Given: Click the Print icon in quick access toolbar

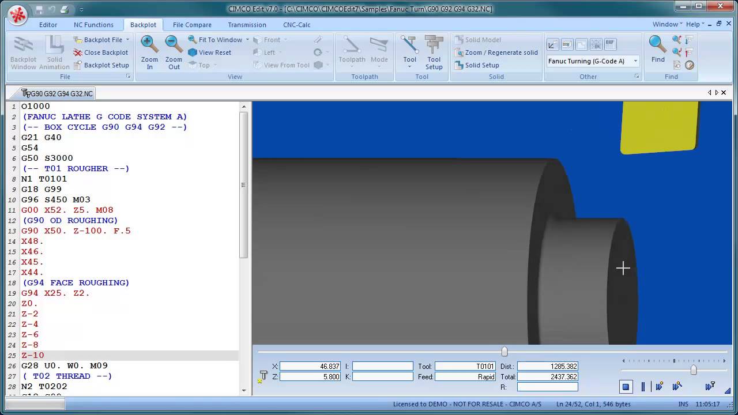Looking at the screenshot, I should point(65,9).
